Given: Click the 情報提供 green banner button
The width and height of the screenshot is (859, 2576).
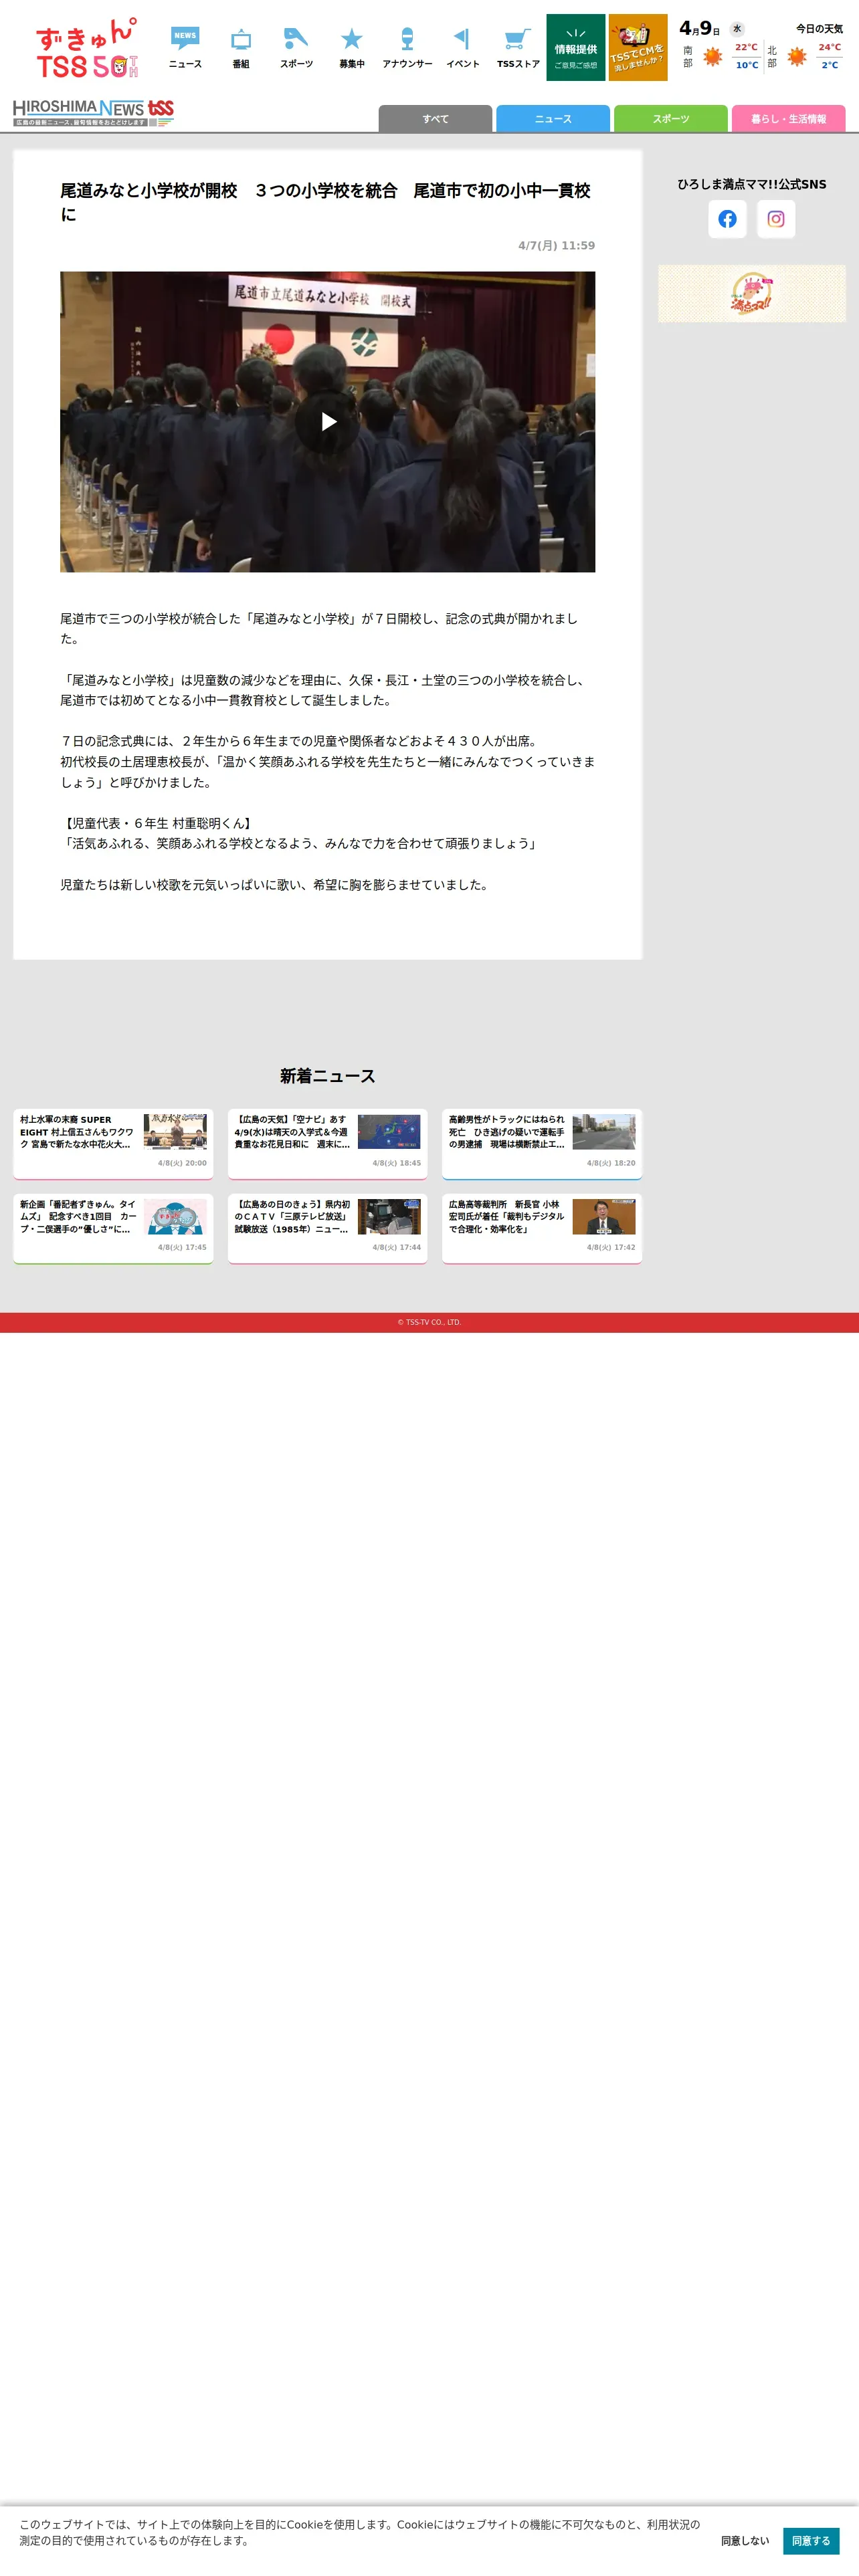Looking at the screenshot, I should coord(576,48).
